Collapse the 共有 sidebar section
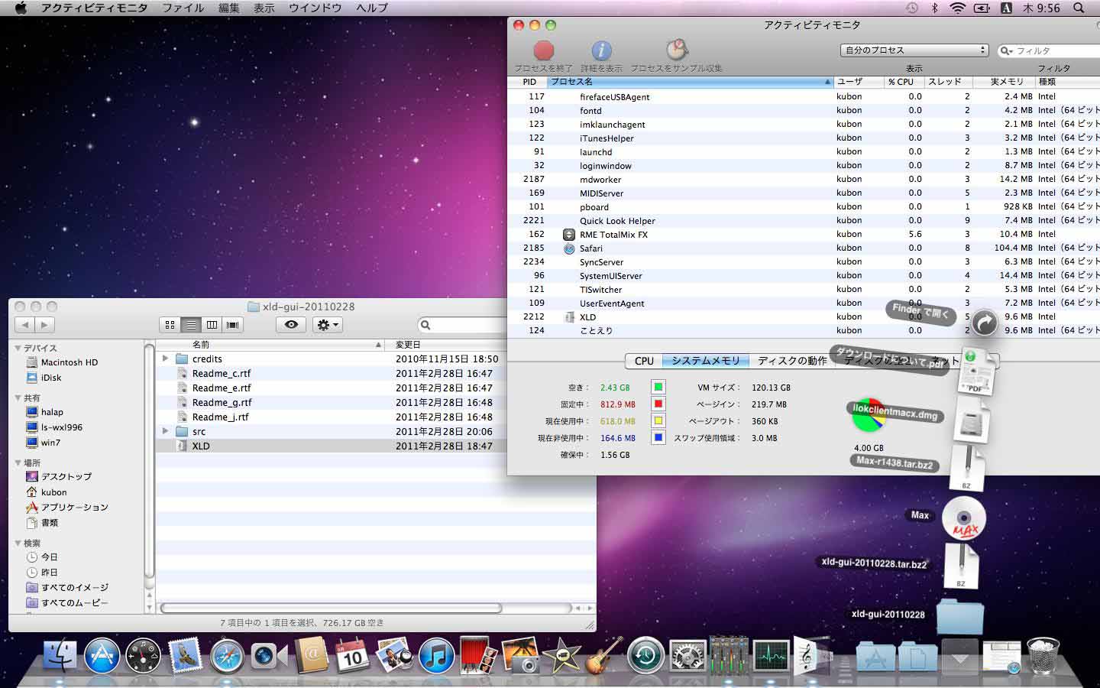Screen dimensions: 1100x688 click(x=18, y=398)
